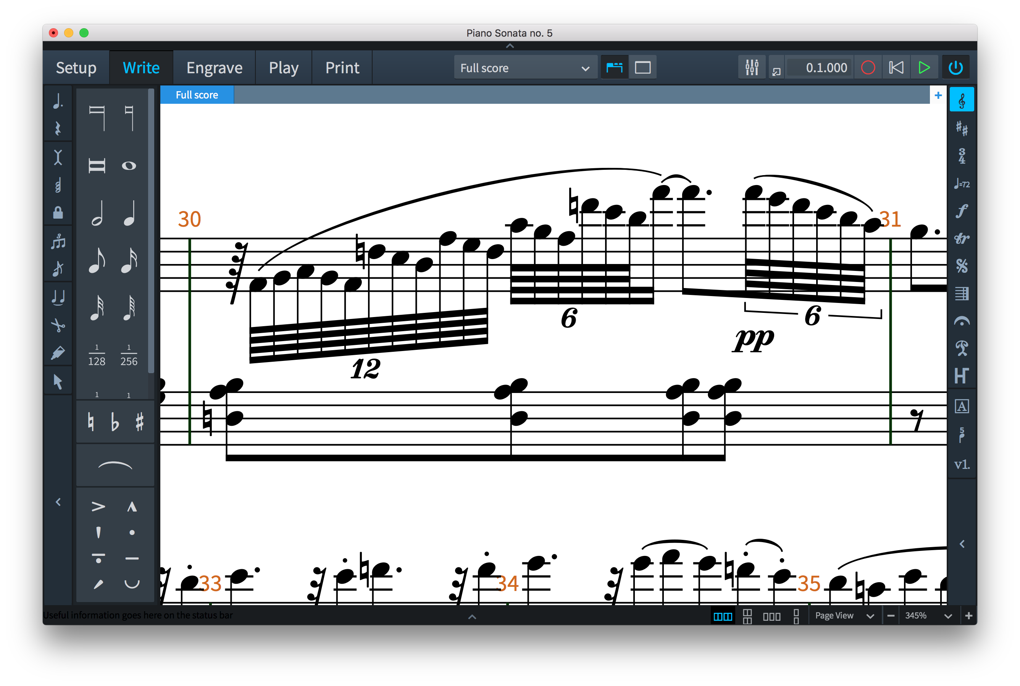The width and height of the screenshot is (1020, 686).
Task: Add a tenuto articulation
Action: (132, 558)
